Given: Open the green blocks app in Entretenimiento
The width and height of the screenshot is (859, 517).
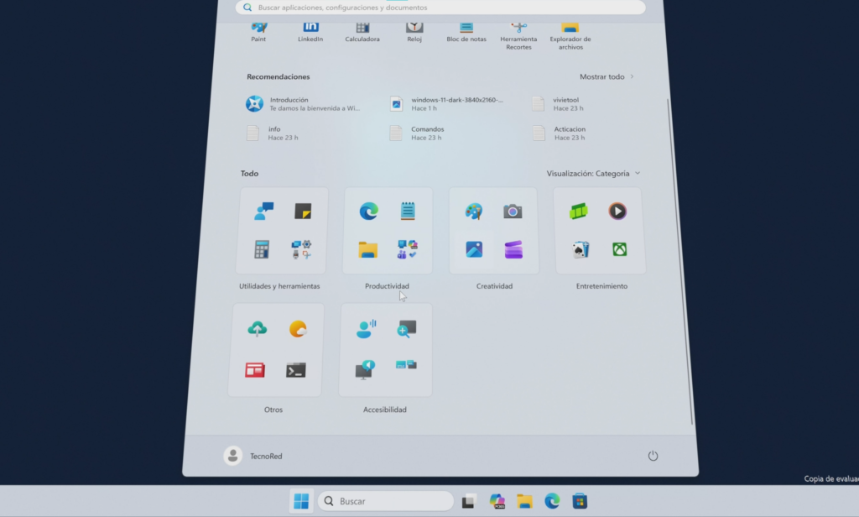Looking at the screenshot, I should tap(579, 211).
